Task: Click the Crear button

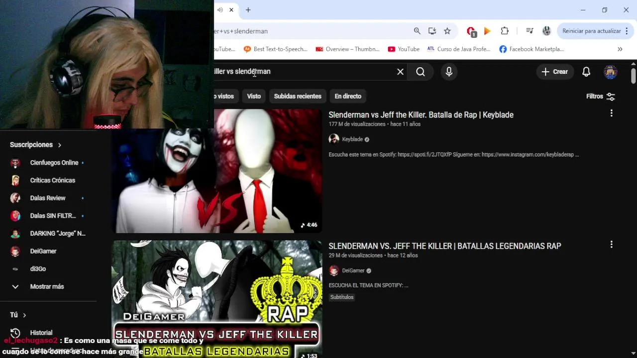Action: click(x=555, y=72)
